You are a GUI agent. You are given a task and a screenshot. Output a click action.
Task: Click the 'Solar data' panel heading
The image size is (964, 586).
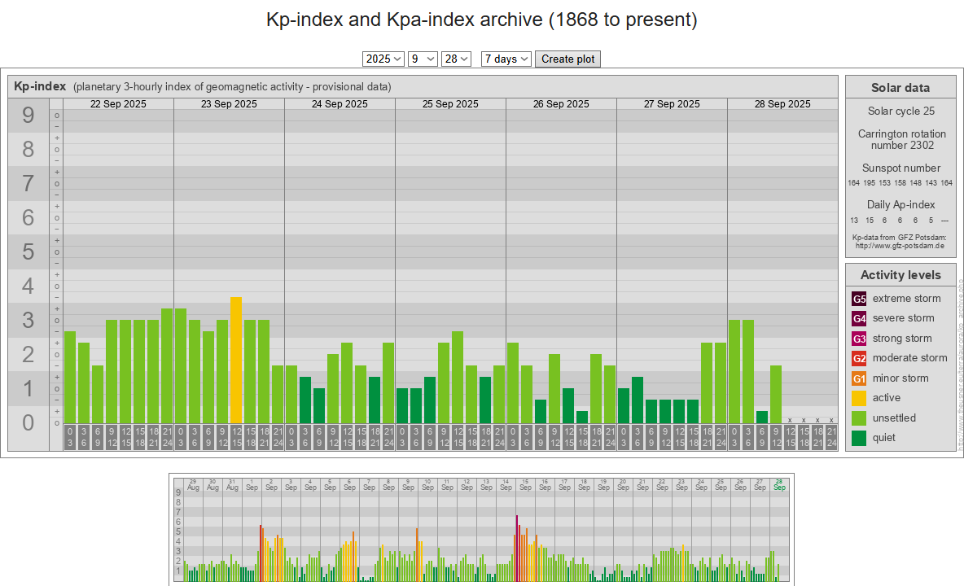coord(900,88)
